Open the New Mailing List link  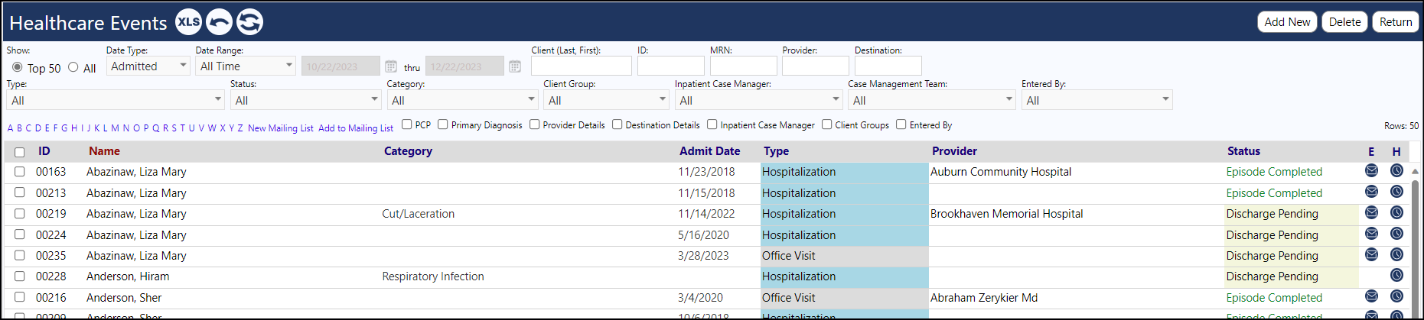pyautogui.click(x=280, y=128)
